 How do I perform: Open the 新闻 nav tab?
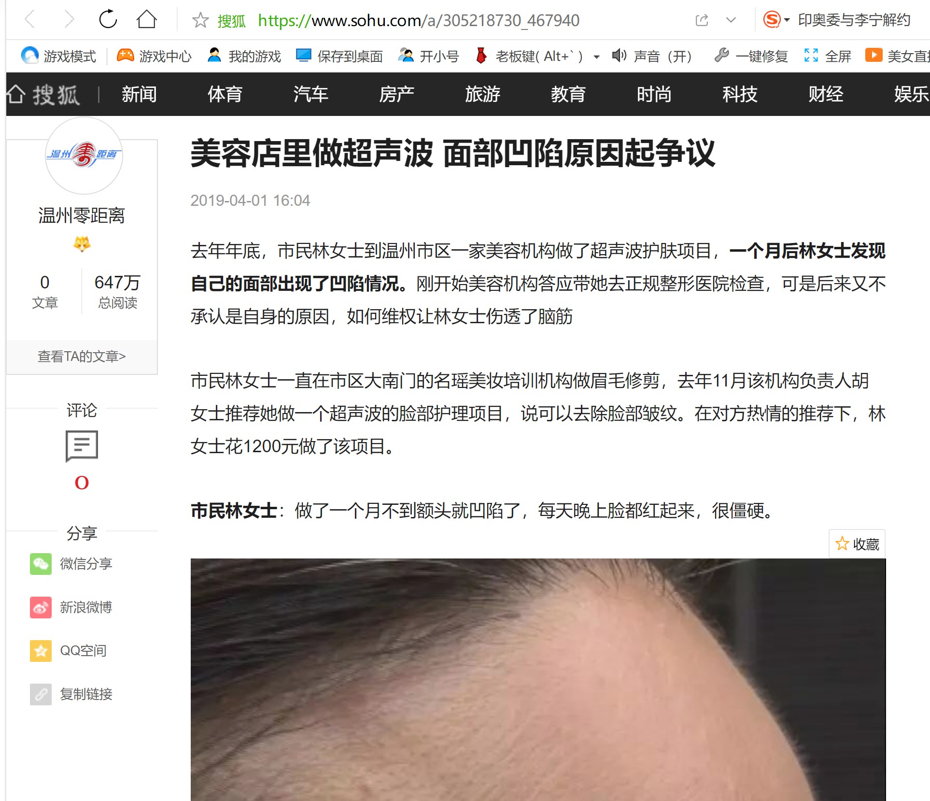(x=139, y=94)
